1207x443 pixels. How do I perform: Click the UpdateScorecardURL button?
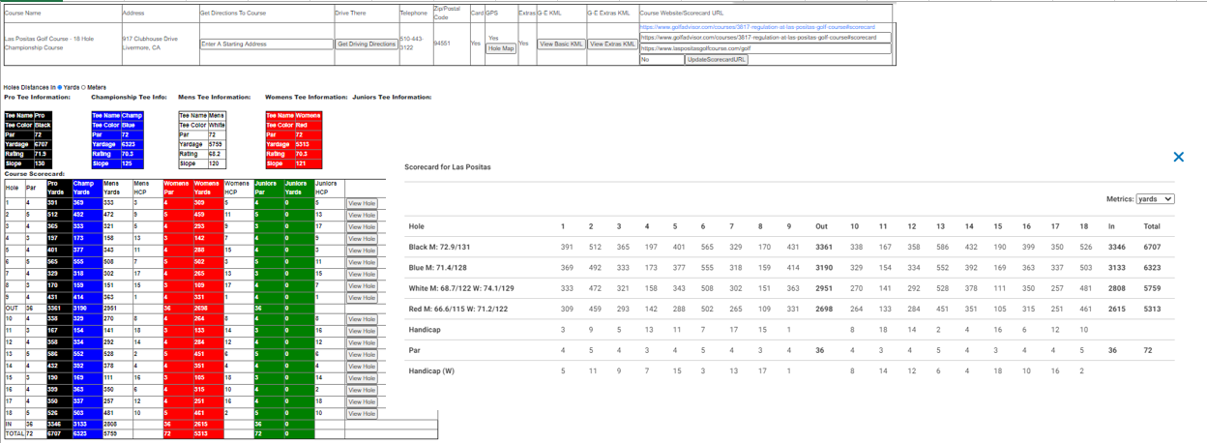tap(717, 60)
